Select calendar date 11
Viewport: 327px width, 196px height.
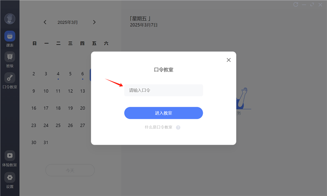58,91
